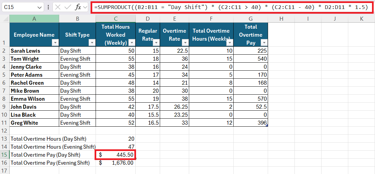Screen dimensions: 375x174
Task: Click the Cancel (X) formula bar icon
Action: pyautogui.click(x=57, y=7)
